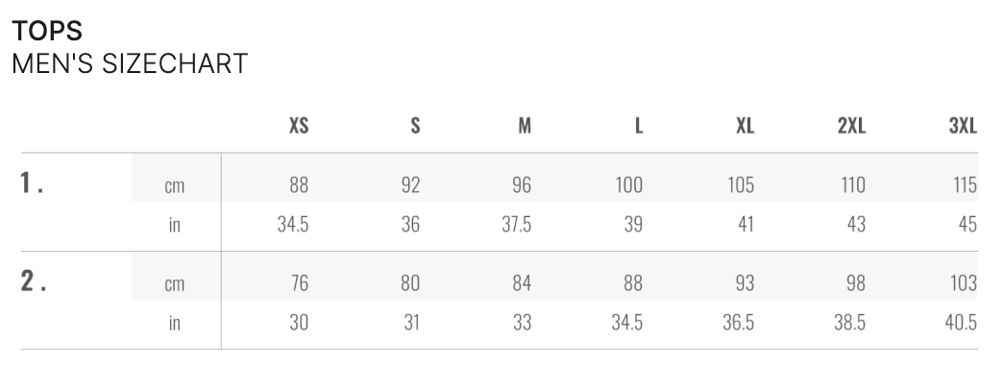Select measurement row label 2.
Viewport: 1003px width, 366px height.
coord(34,281)
